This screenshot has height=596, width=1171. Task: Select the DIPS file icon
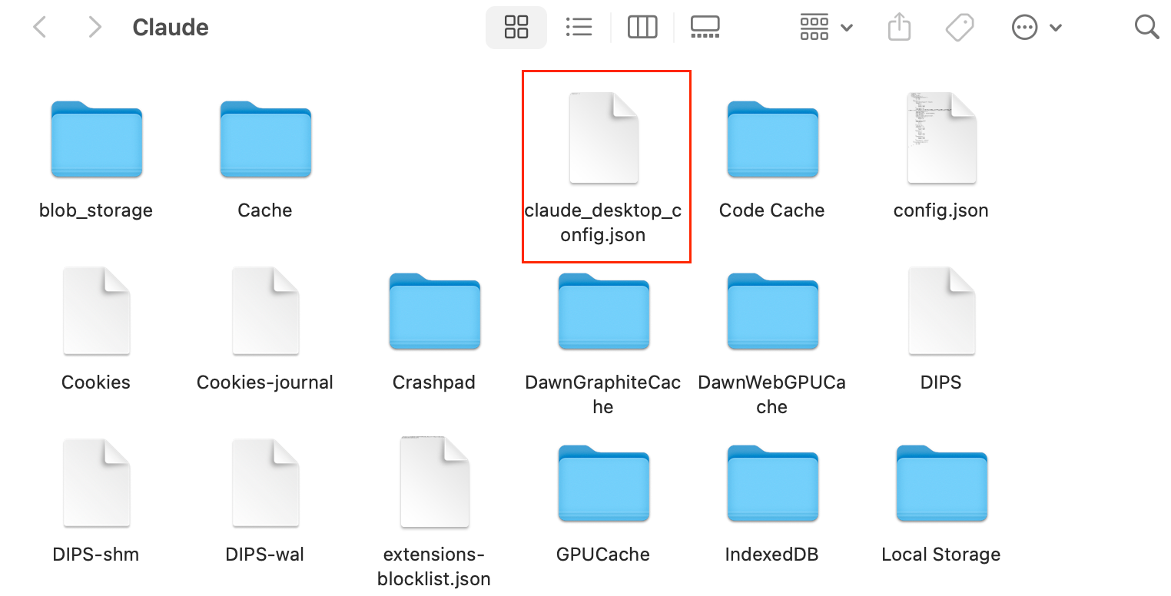(941, 310)
